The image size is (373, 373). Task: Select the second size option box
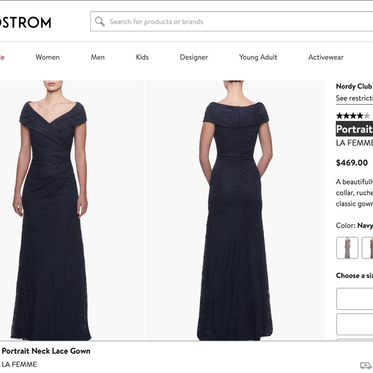pyautogui.click(x=355, y=324)
